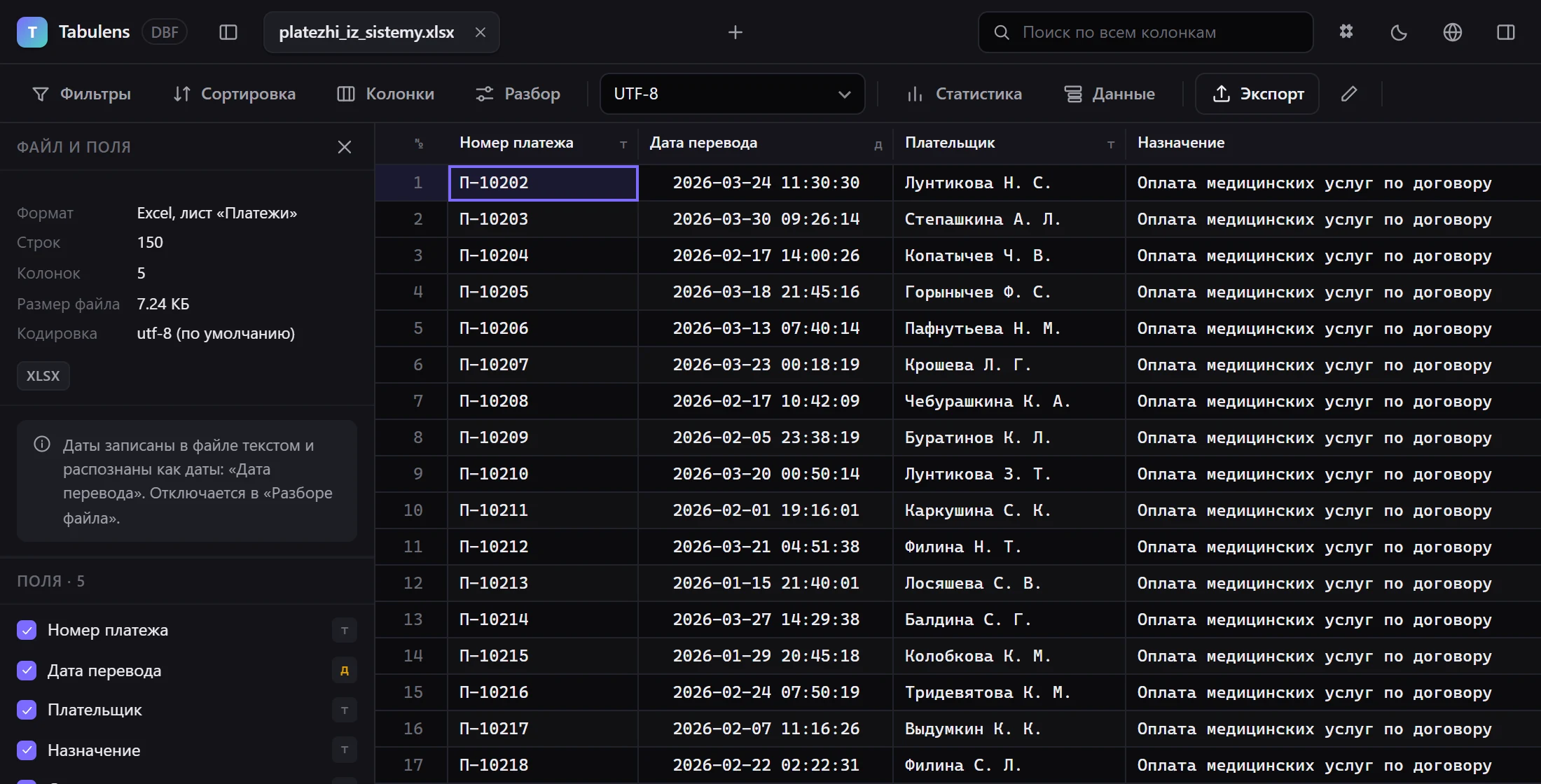Open the «Разбор» parsing options
Image resolution: width=1541 pixels, height=784 pixels.
coord(518,94)
